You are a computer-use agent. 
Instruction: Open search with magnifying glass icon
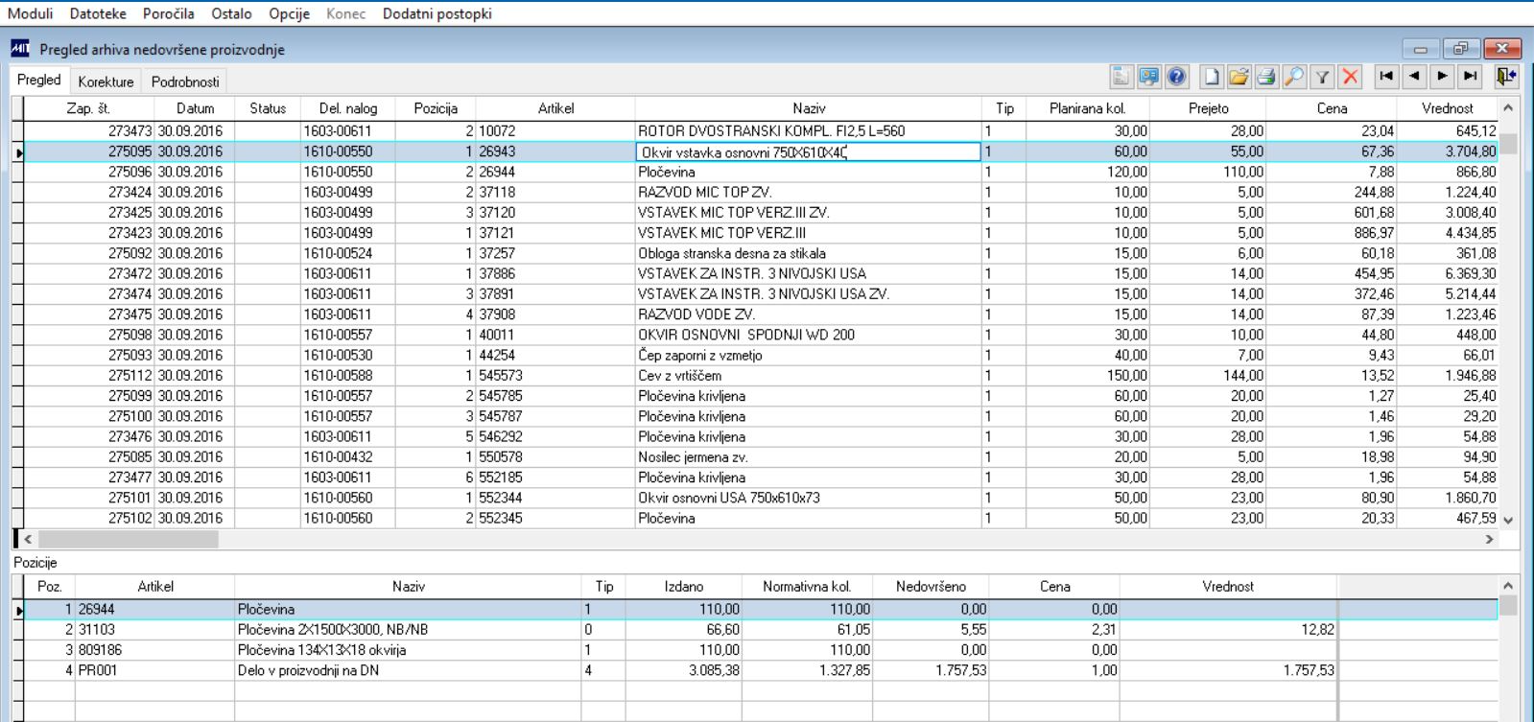coord(1294,77)
